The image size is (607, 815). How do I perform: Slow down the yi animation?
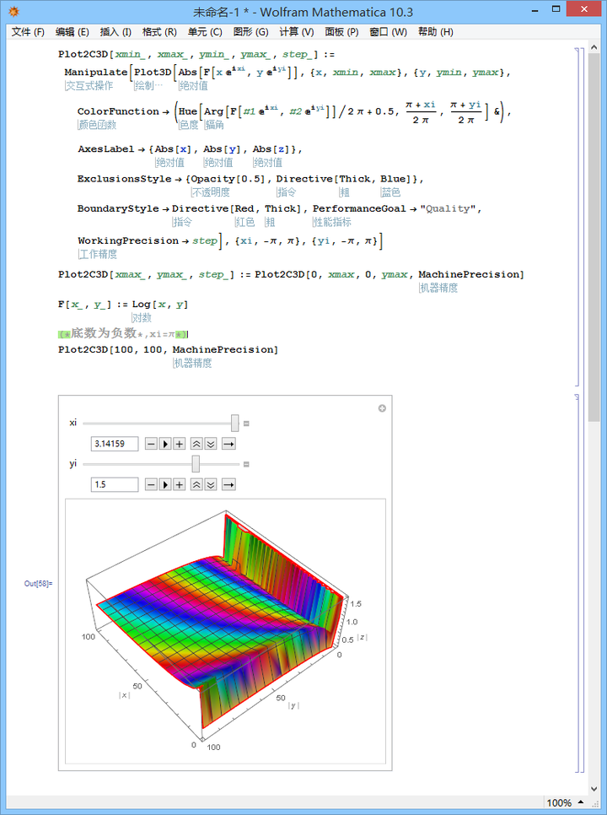tap(210, 484)
